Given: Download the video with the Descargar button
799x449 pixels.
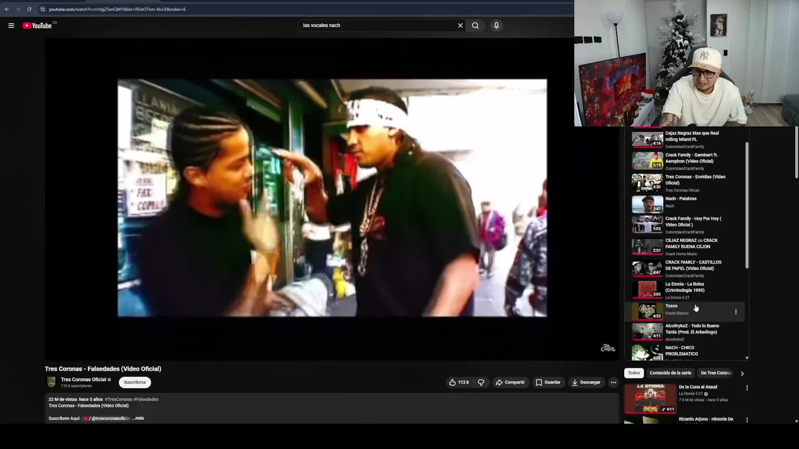Looking at the screenshot, I should point(586,382).
